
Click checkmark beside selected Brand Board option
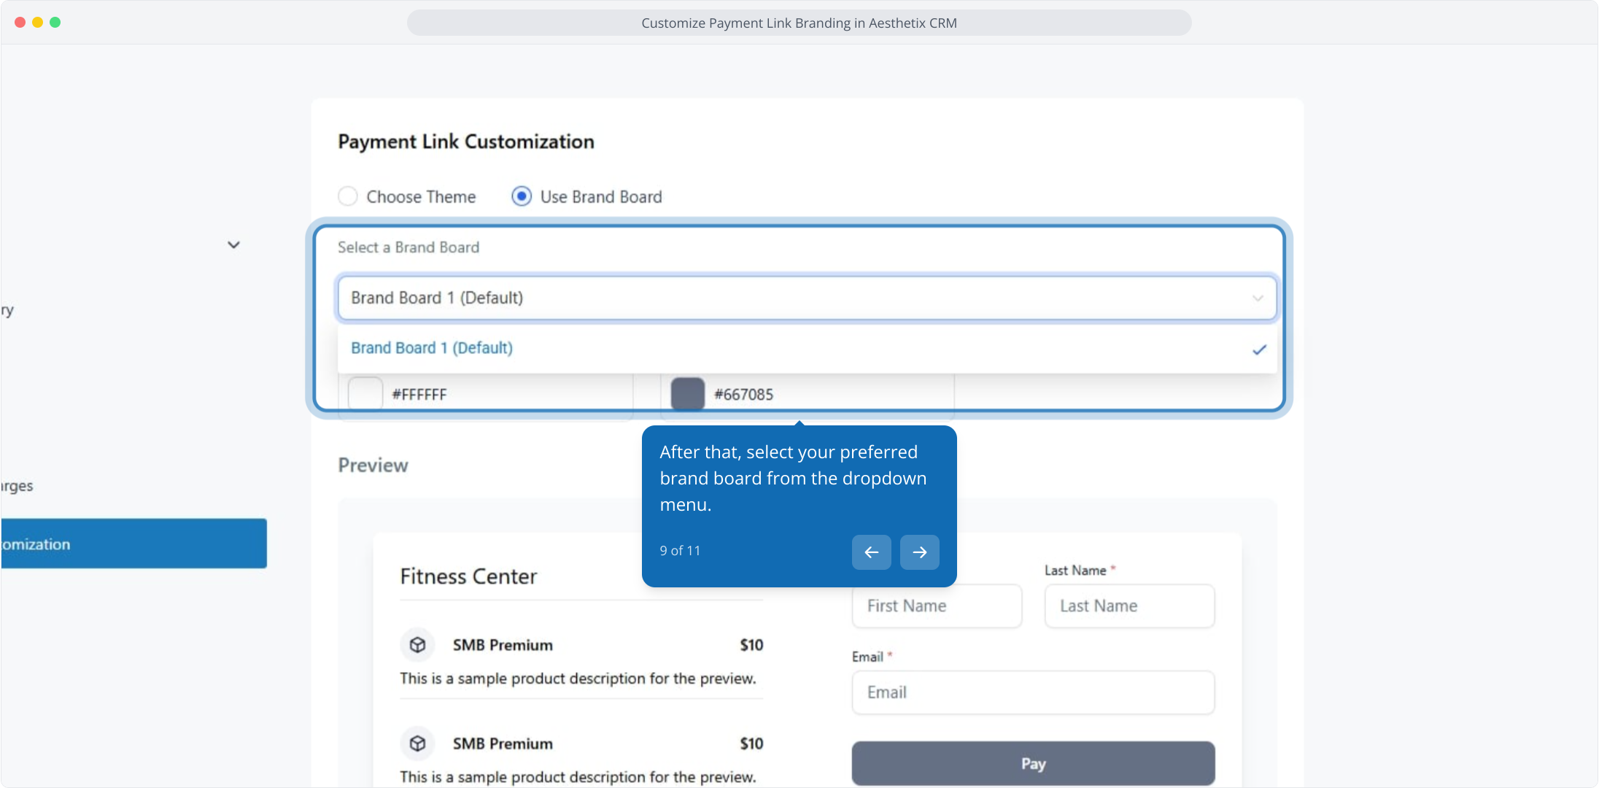point(1259,349)
